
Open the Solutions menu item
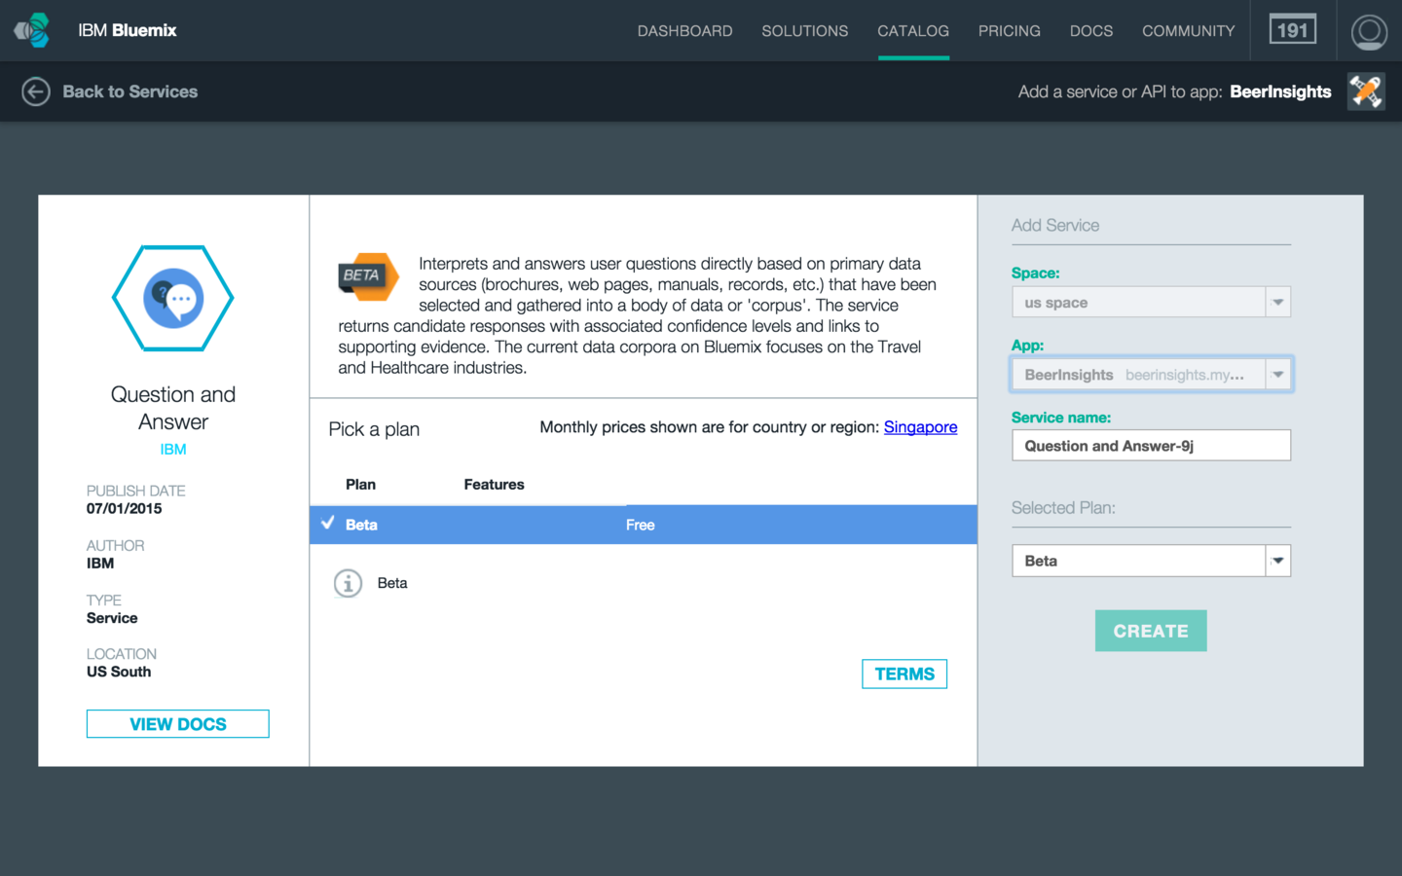pos(804,31)
